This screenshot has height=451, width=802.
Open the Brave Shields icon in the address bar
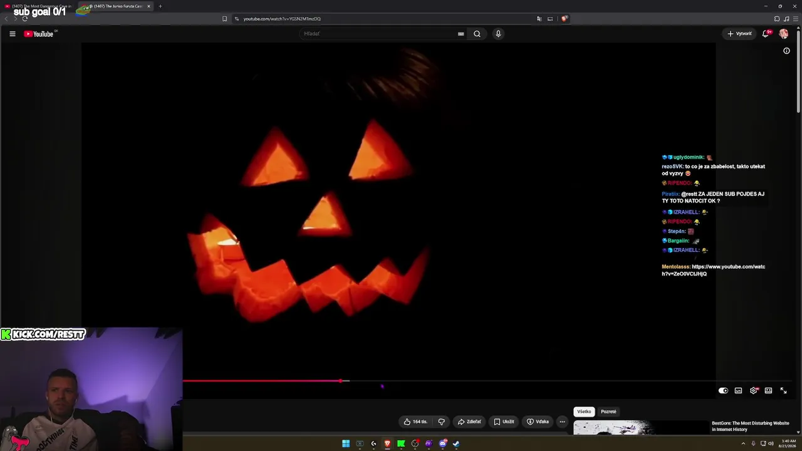tap(564, 19)
